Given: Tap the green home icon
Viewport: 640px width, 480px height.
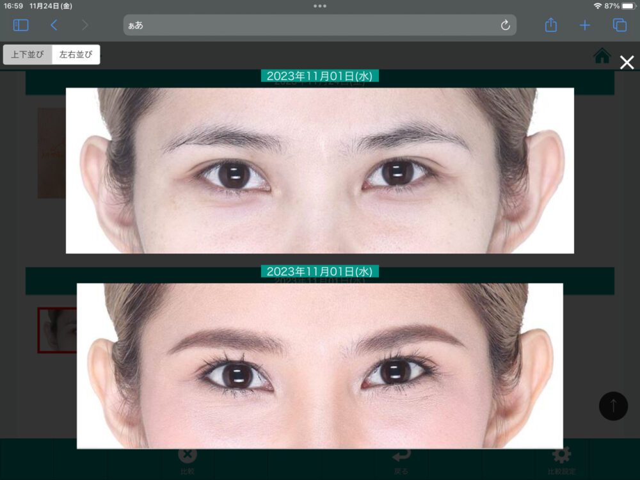Looking at the screenshot, I should pos(602,56).
